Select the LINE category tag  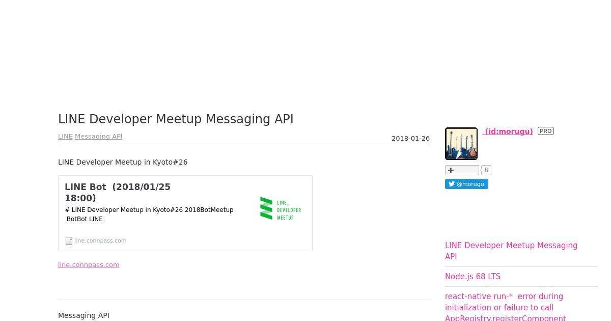(x=65, y=137)
